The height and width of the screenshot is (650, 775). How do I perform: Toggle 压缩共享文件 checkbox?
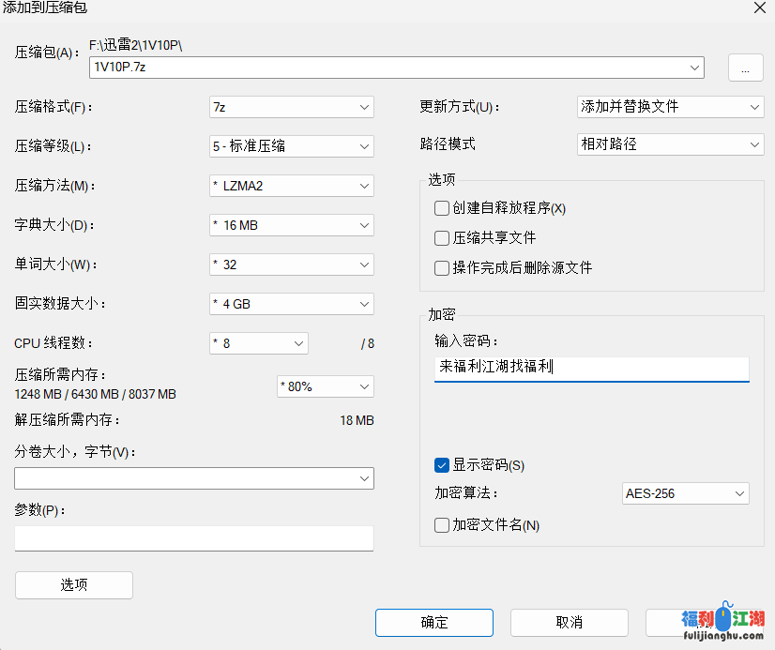tap(442, 238)
